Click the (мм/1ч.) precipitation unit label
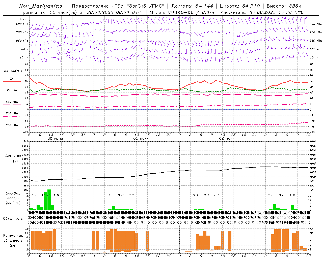The width and height of the screenshot is (323, 258). (13, 203)
